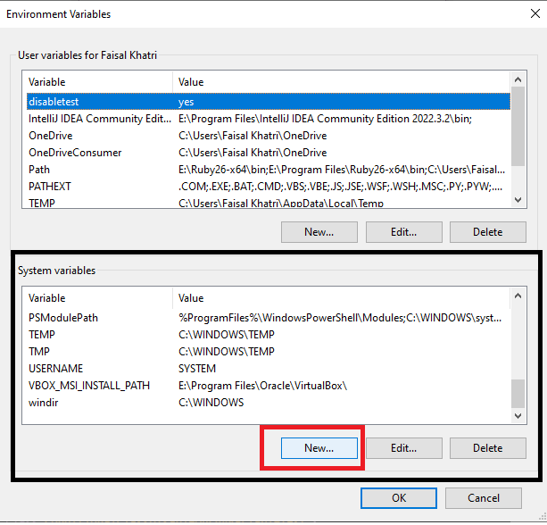547x525 pixels.
Task: Confirm with the OK button
Action: [399, 498]
